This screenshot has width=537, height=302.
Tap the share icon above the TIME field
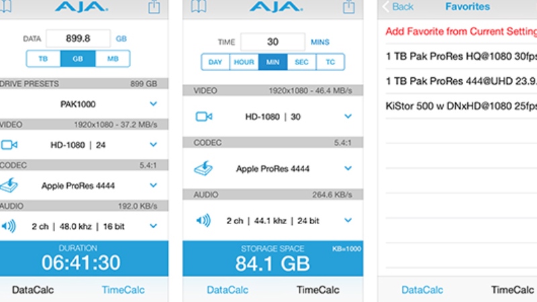point(348,7)
